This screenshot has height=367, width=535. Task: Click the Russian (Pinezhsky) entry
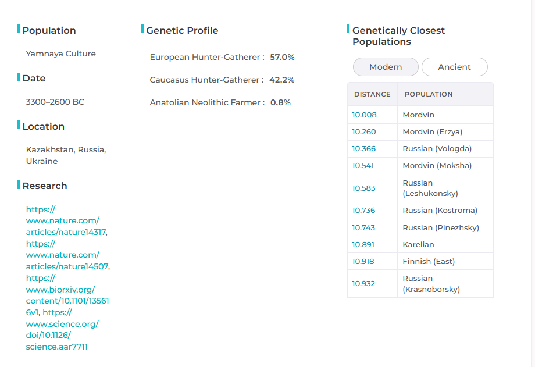coord(441,228)
